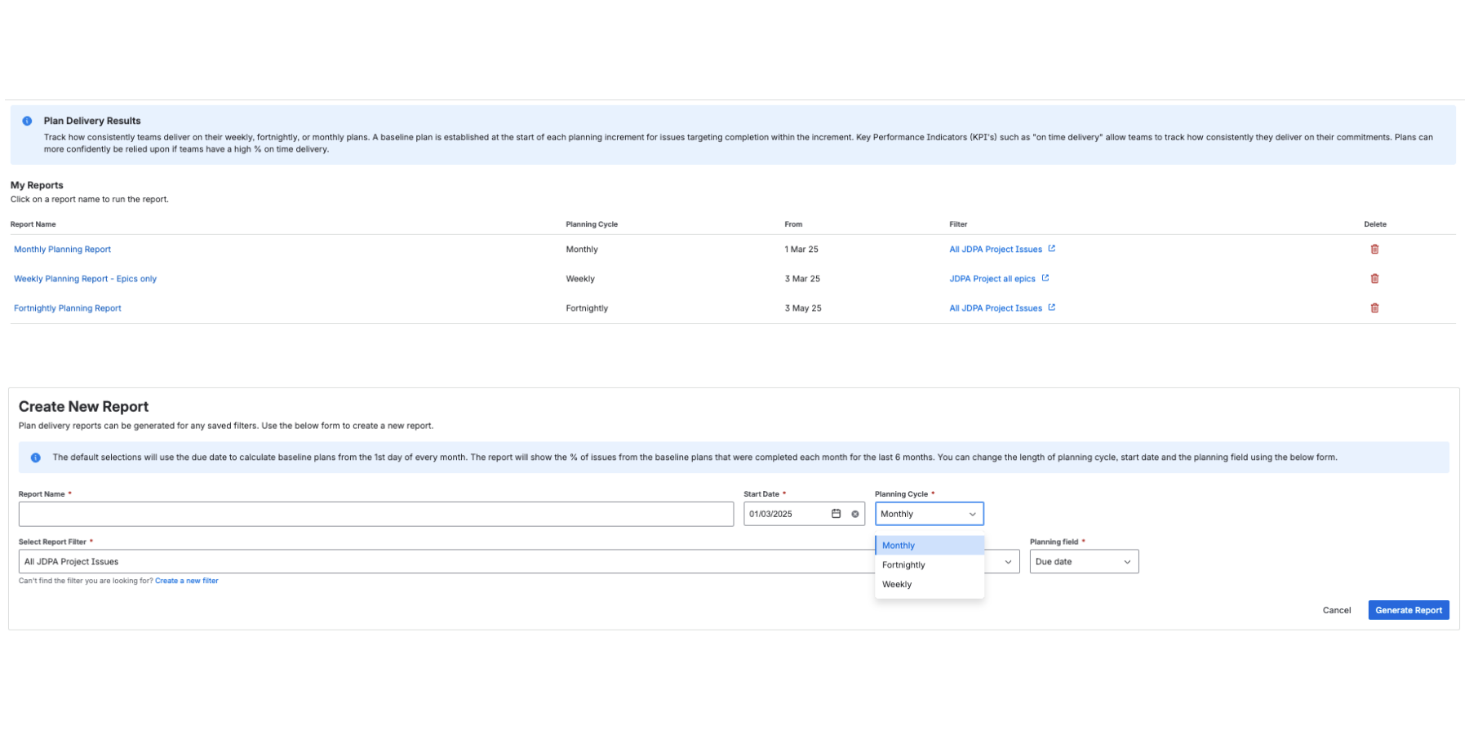The image size is (1469, 734).
Task: Run the Monthly Planning Report
Action: tap(62, 250)
